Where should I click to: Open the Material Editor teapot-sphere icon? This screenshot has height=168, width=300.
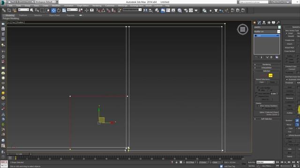pos(180,10)
